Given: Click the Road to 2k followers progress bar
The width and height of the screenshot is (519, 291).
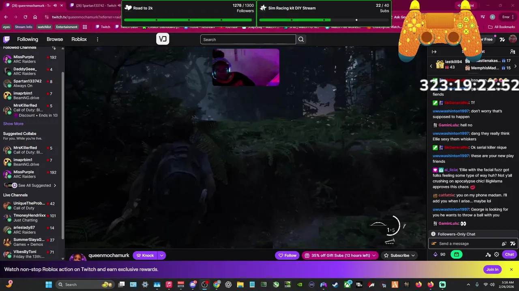Looking at the screenshot, I should pyautogui.click(x=189, y=20).
